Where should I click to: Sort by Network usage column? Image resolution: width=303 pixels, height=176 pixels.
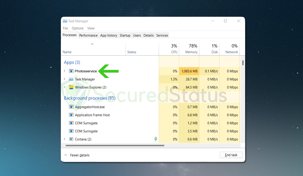[230, 49]
